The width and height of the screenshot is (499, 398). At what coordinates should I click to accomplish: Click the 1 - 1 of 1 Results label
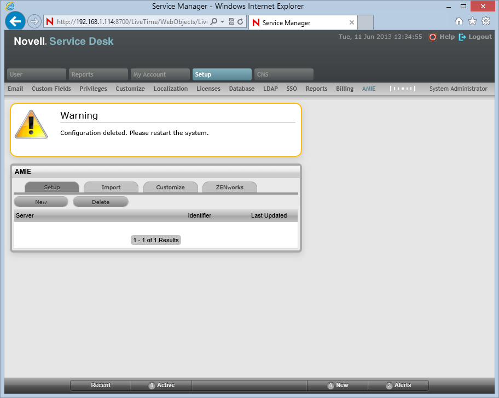tap(156, 240)
